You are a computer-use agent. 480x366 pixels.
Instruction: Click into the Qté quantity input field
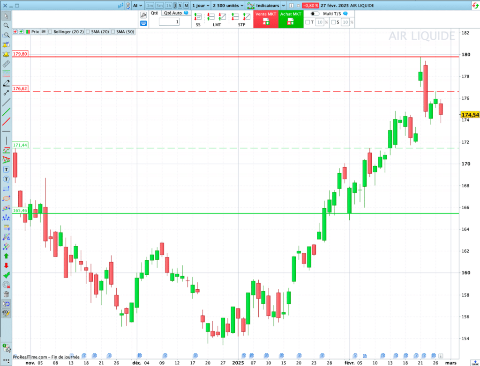pyautogui.click(x=169, y=22)
